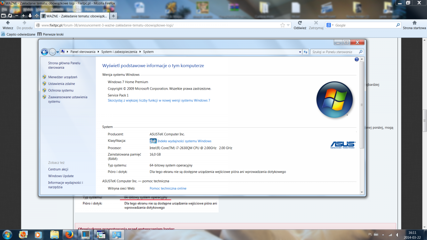Open Zaawansowane ustawienia systemu link
Viewport: 427px width, 240px height.
[68, 99]
